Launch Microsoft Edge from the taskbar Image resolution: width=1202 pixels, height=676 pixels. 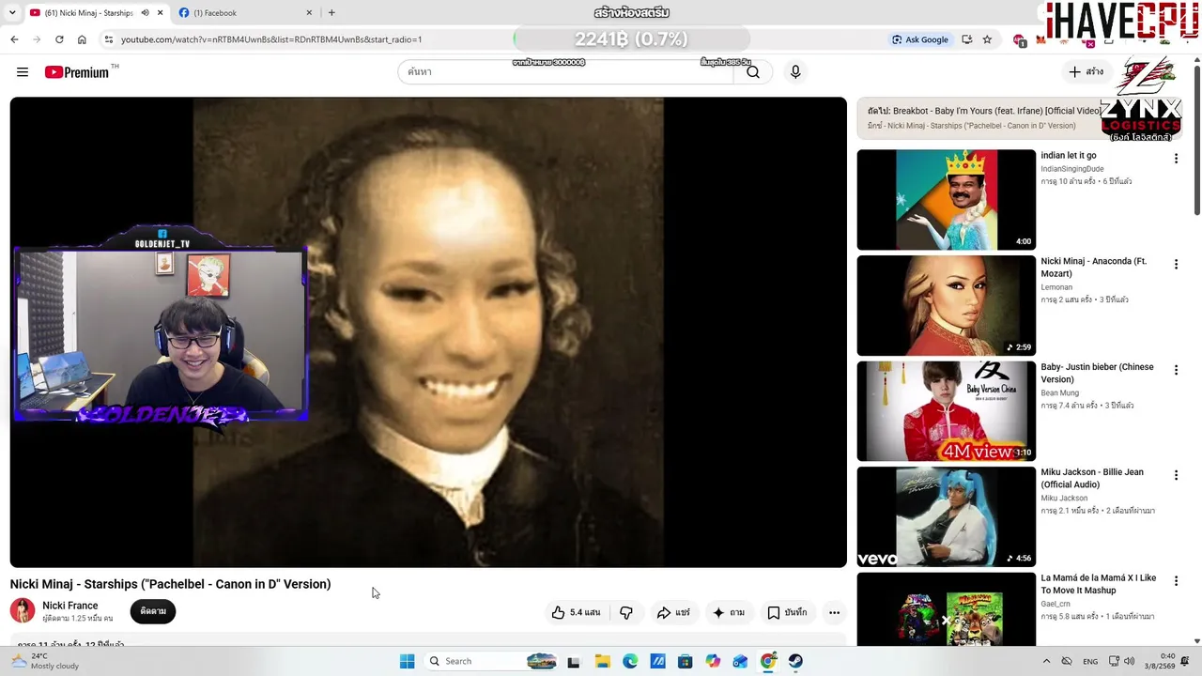point(630,661)
